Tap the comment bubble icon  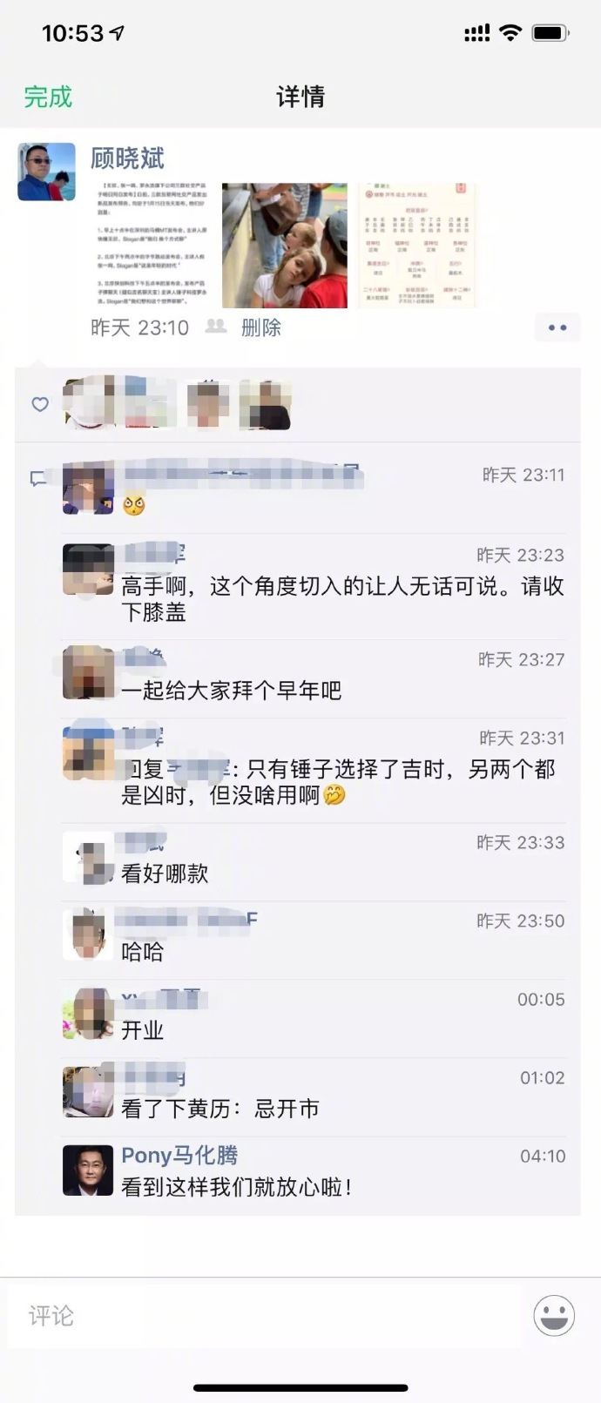coord(38,478)
